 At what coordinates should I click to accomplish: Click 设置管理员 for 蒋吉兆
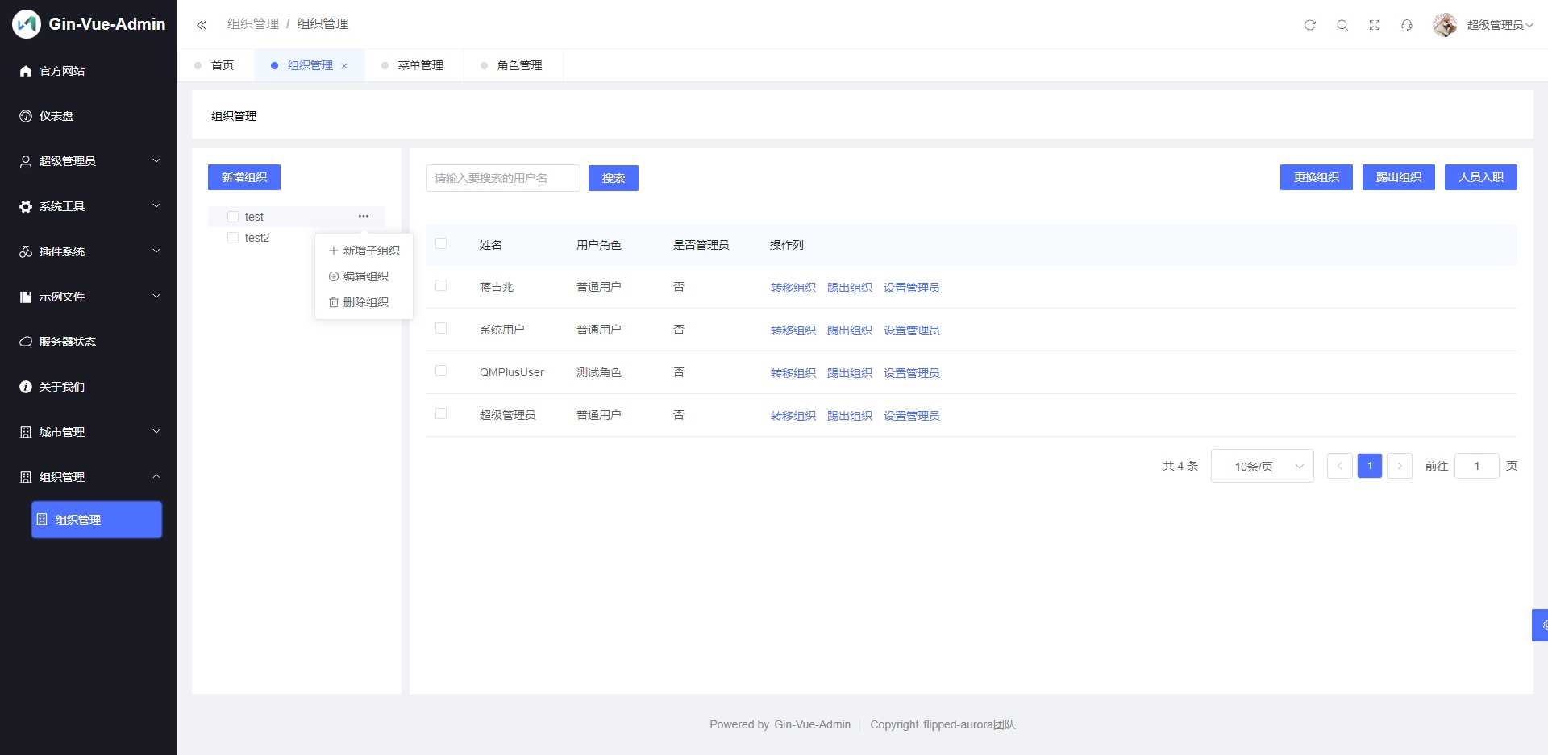912,288
